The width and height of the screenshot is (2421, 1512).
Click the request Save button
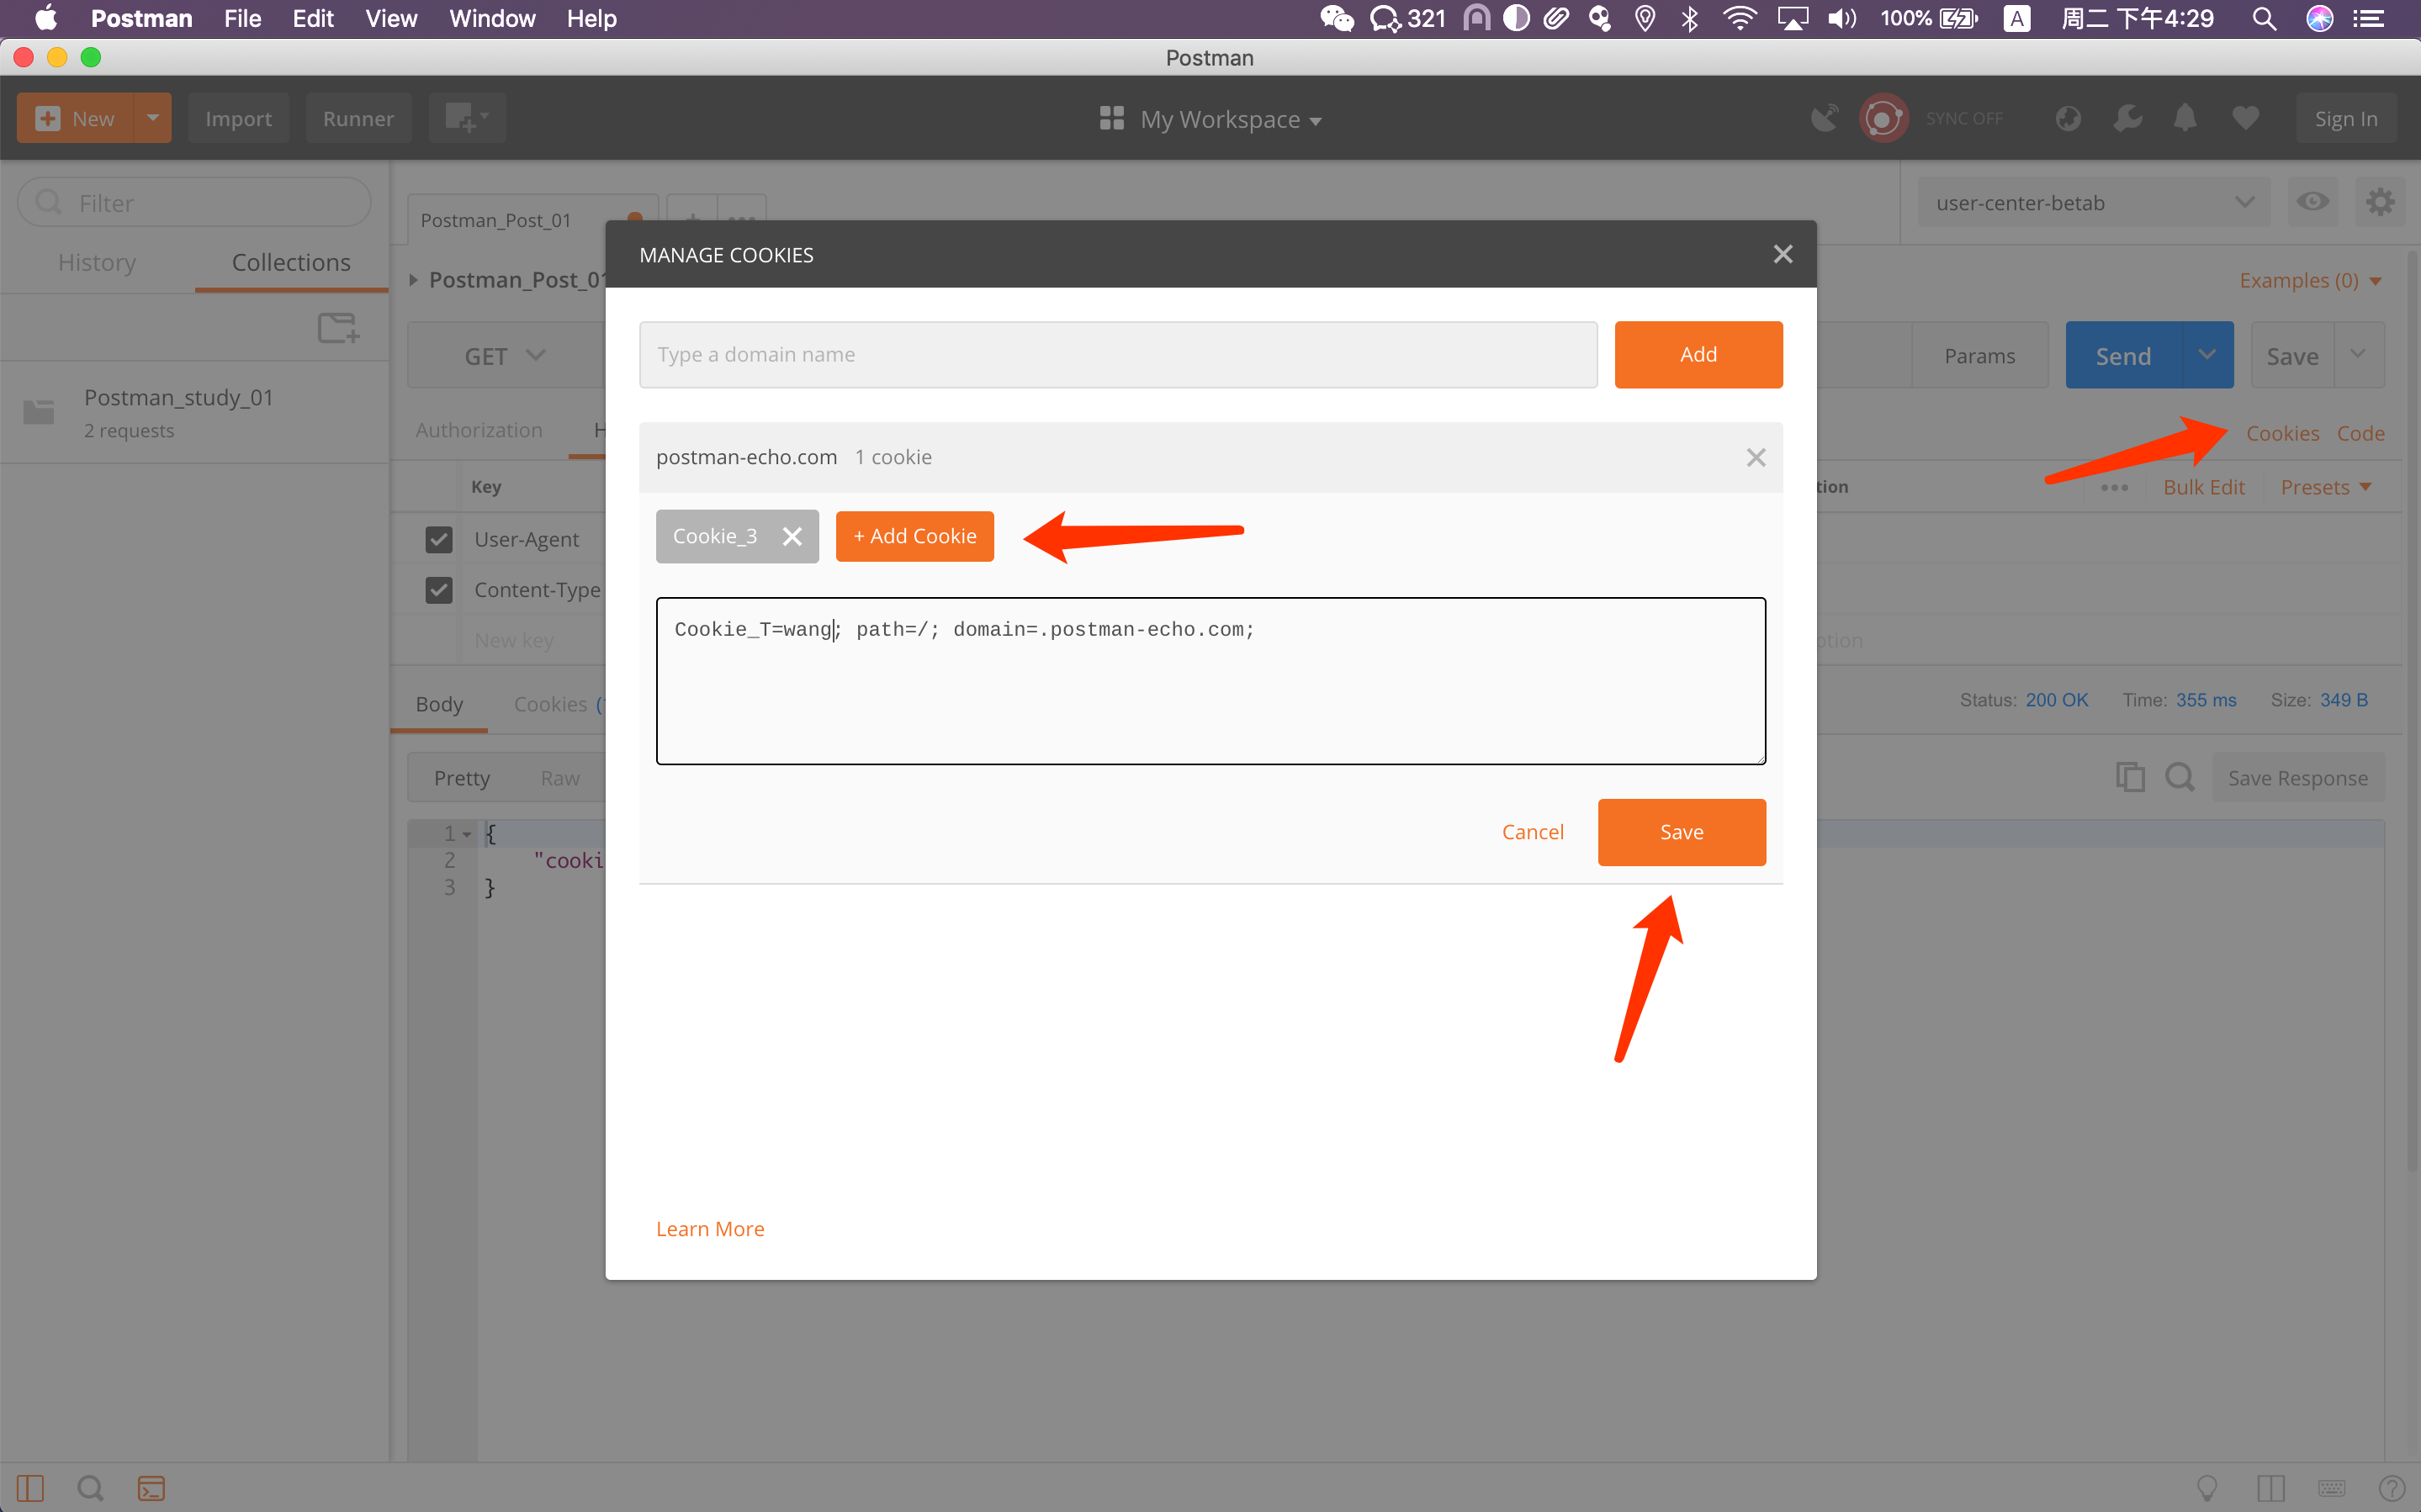tap(2292, 356)
